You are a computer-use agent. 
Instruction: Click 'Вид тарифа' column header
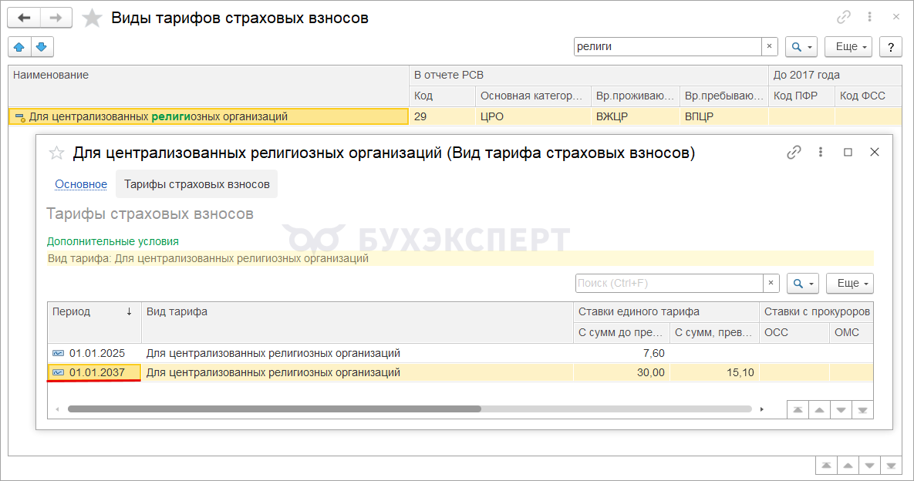[x=357, y=322]
